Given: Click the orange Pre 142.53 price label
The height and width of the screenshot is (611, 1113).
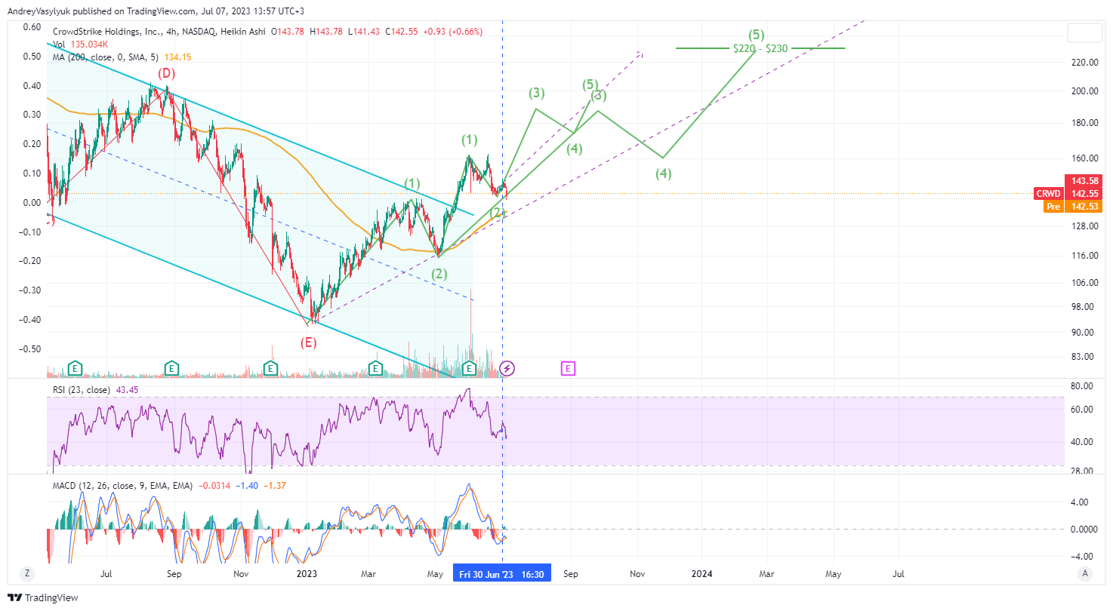Looking at the screenshot, I should coord(1073,207).
